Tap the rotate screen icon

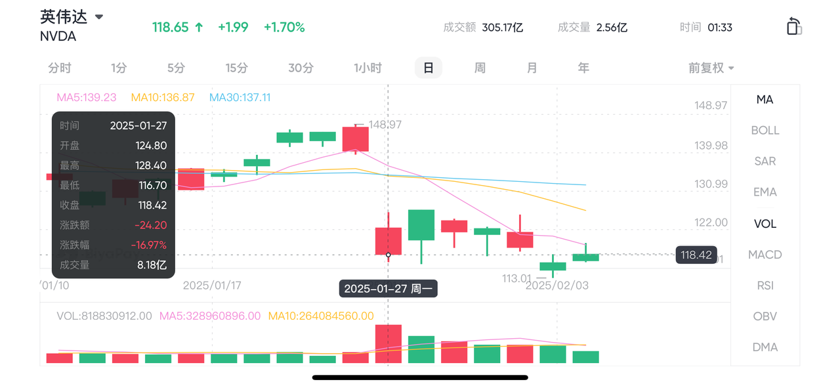coord(793,27)
